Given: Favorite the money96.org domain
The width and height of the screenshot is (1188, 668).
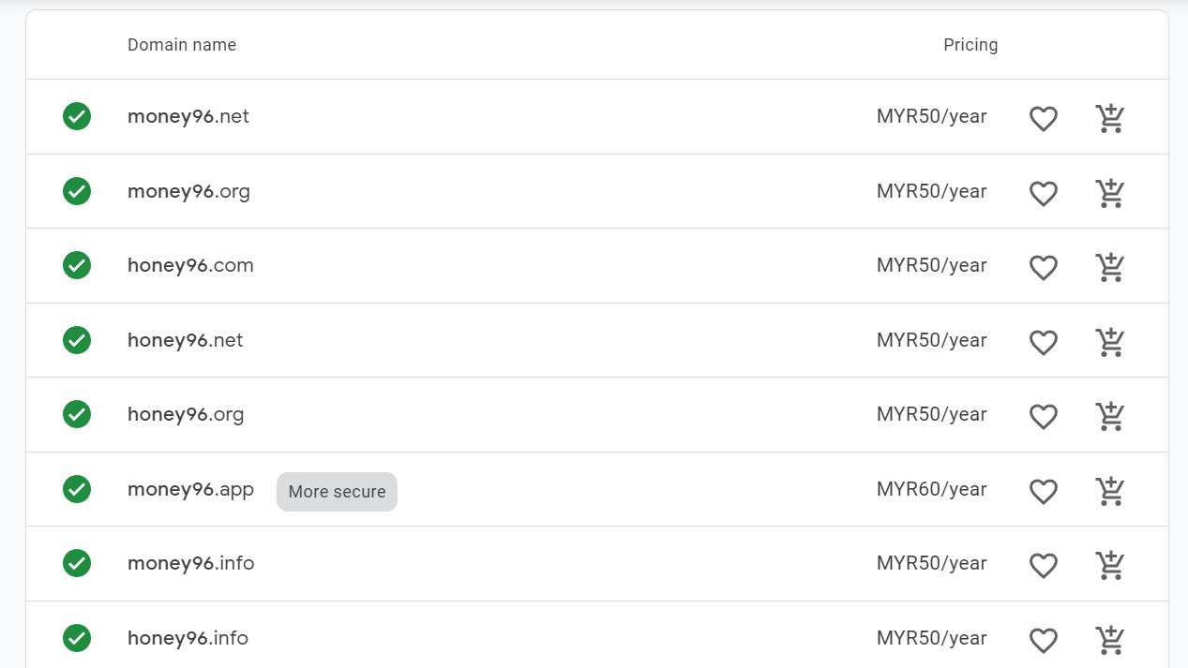Looking at the screenshot, I should 1044,193.
